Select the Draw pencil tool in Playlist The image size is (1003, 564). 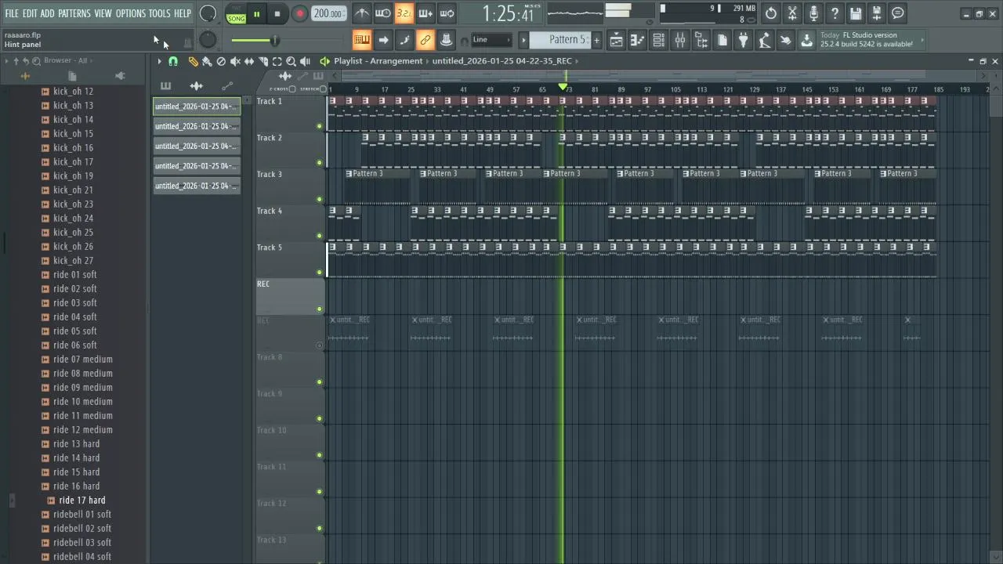pos(193,61)
